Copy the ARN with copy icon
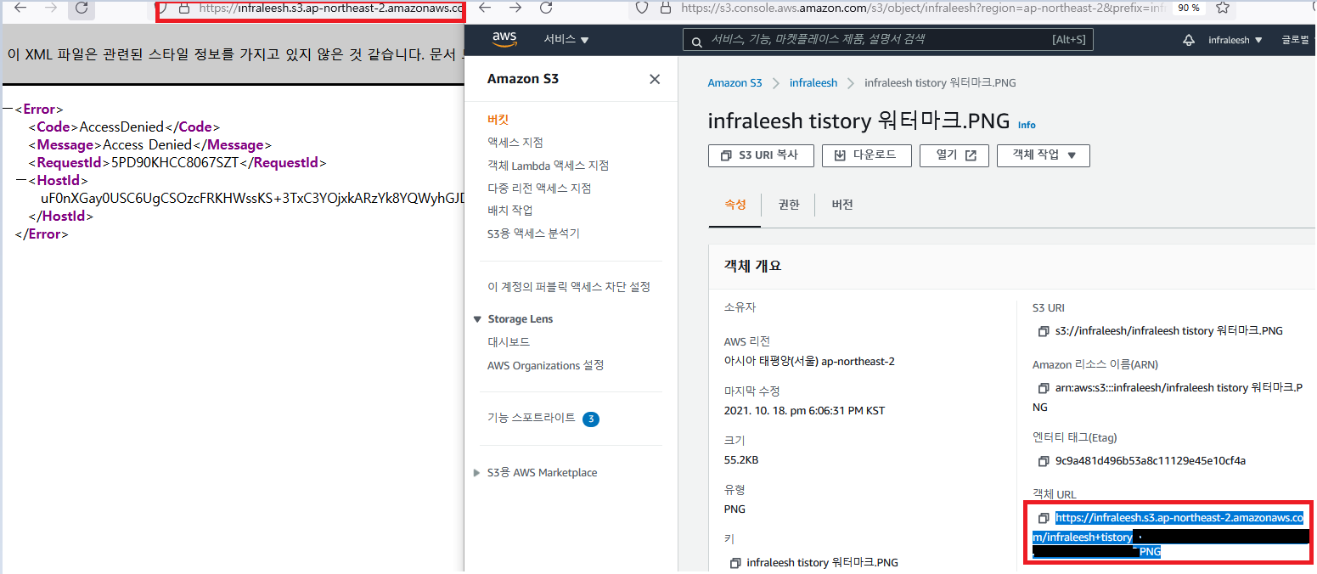 1044,388
